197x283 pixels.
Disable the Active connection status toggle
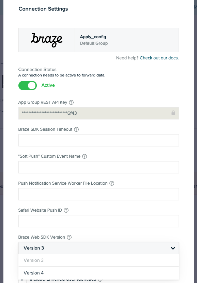coord(28,85)
